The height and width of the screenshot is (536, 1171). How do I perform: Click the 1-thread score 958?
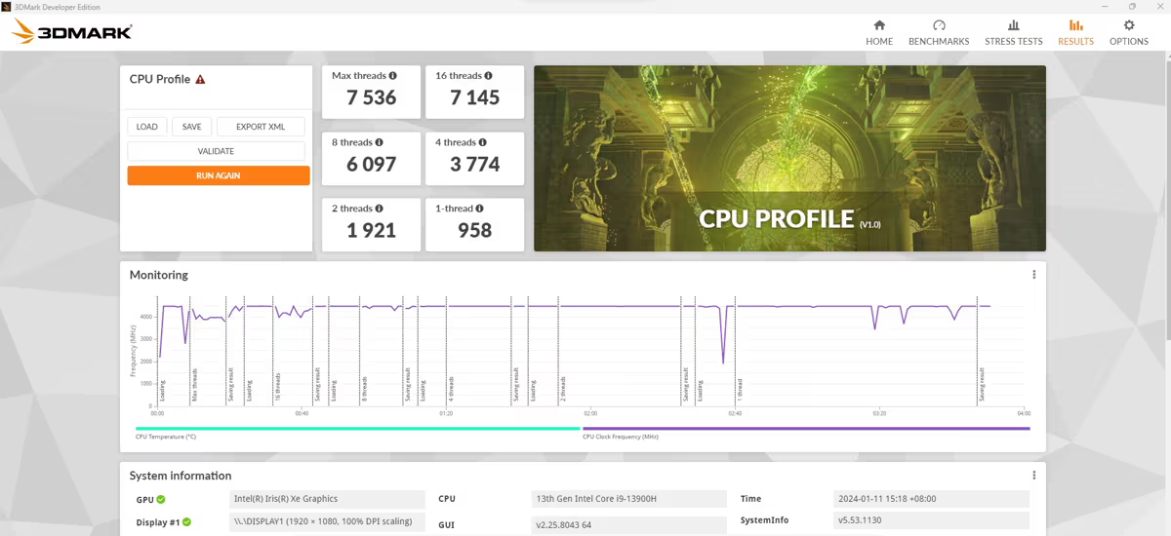coord(475,230)
